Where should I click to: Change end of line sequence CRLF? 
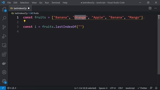click(x=120, y=88)
